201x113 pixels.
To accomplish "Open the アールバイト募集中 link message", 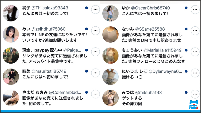I will click(55, 59).
